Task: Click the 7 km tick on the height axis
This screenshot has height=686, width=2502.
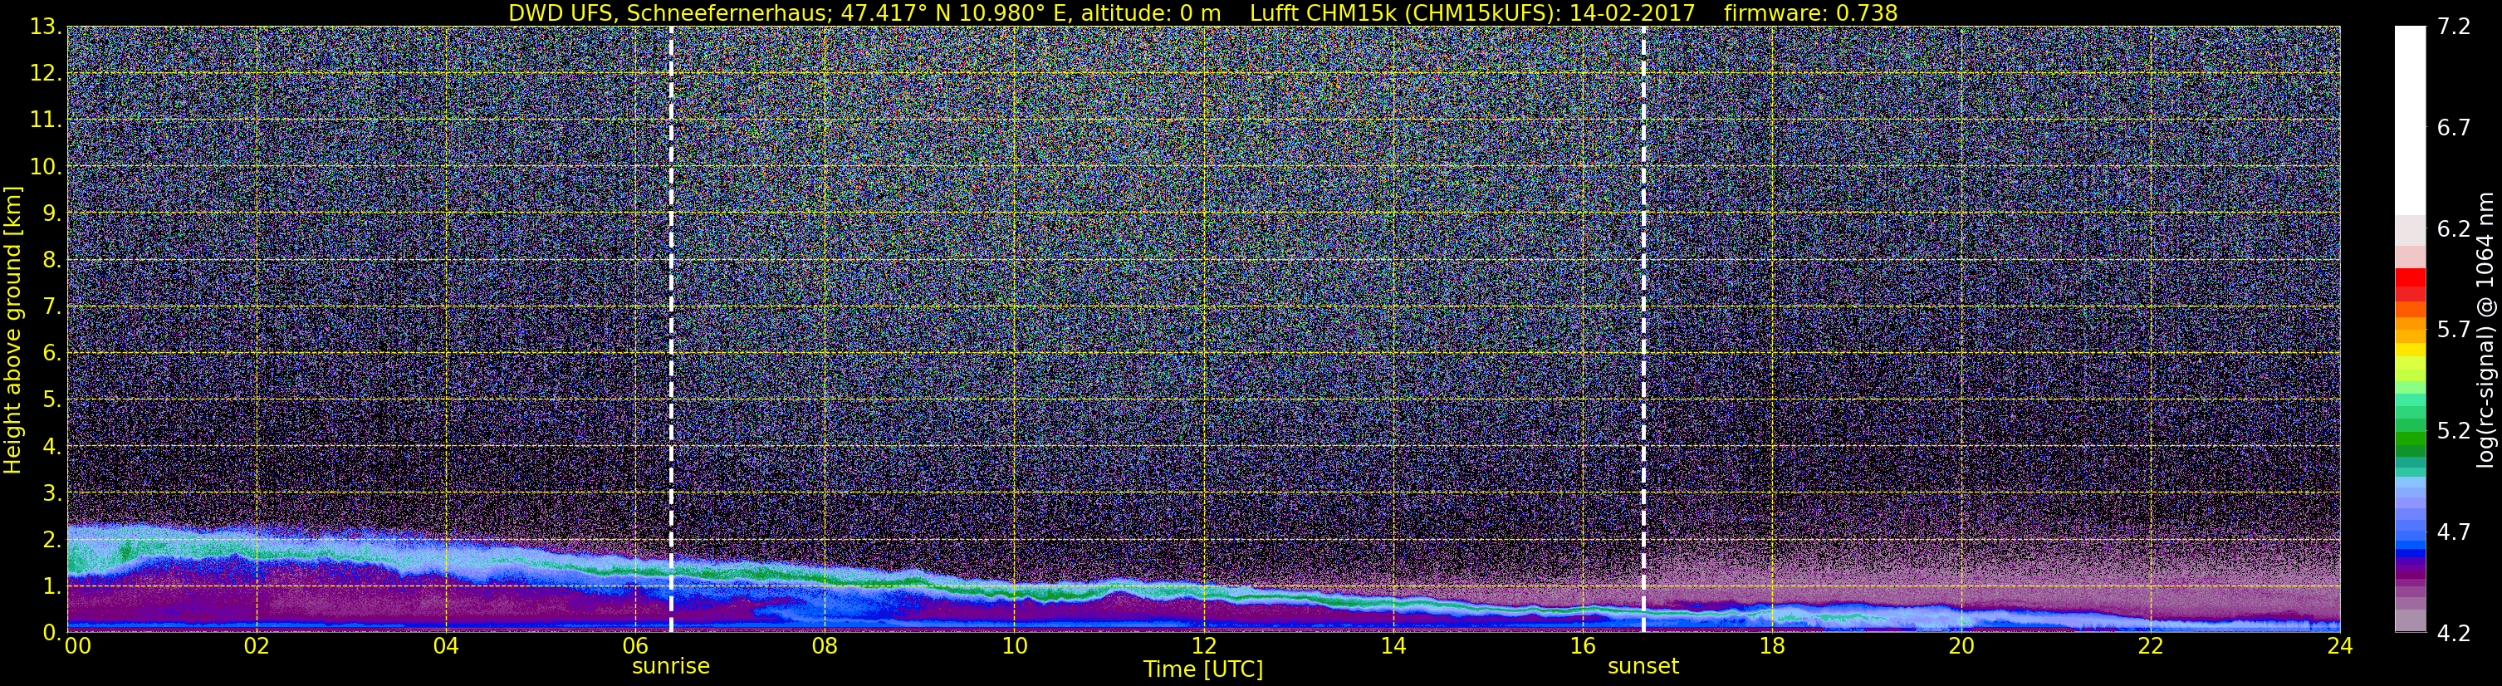Action: pyautogui.click(x=51, y=307)
